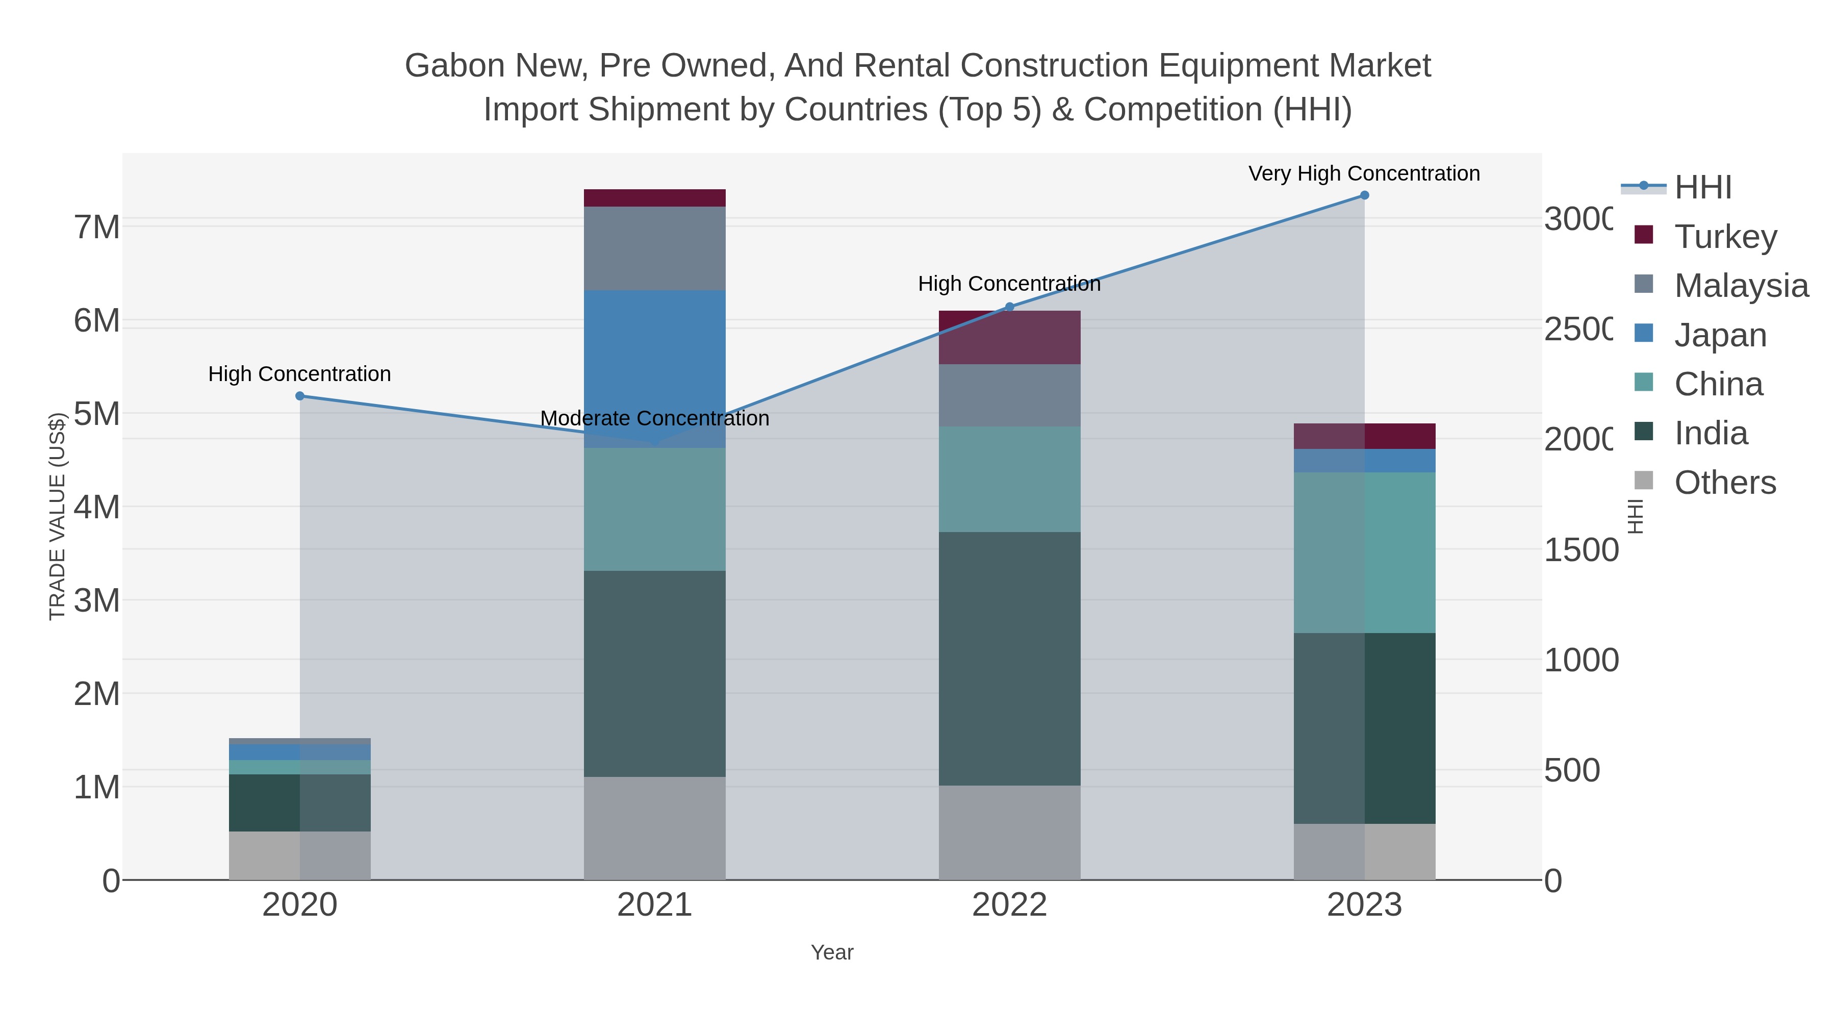Click the 'High Concentration' label above 2022
The width and height of the screenshot is (1836, 1033).
pos(1009,284)
